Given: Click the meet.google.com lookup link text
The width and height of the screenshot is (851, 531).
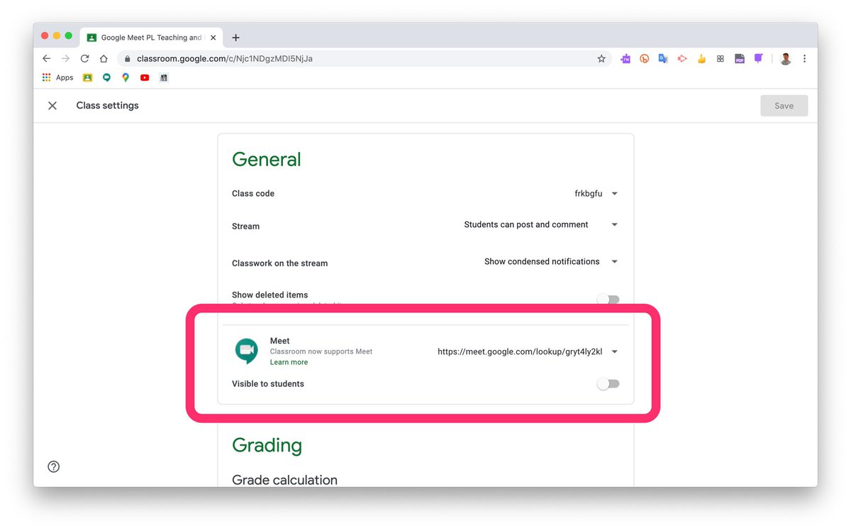Looking at the screenshot, I should coord(520,351).
